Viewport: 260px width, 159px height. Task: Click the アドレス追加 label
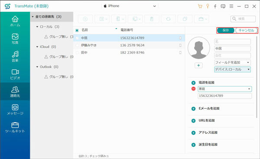(208, 133)
